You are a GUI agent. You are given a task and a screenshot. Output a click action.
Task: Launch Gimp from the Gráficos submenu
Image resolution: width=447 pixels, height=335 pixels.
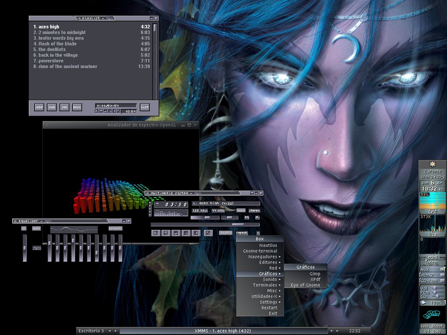306,274
